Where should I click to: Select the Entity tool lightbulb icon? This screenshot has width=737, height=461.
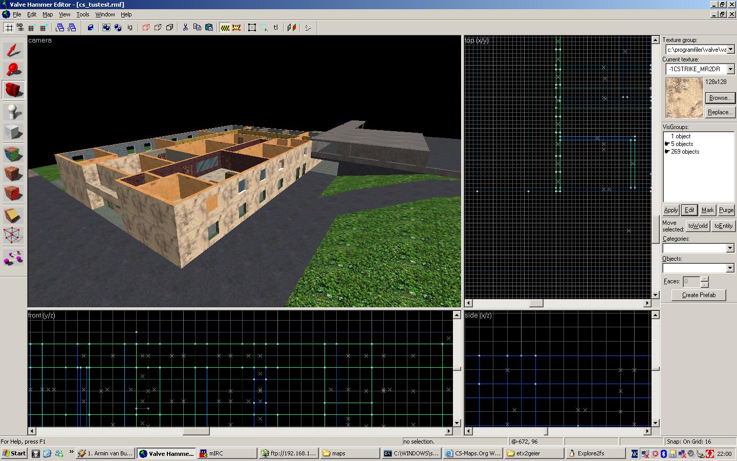pos(13,111)
